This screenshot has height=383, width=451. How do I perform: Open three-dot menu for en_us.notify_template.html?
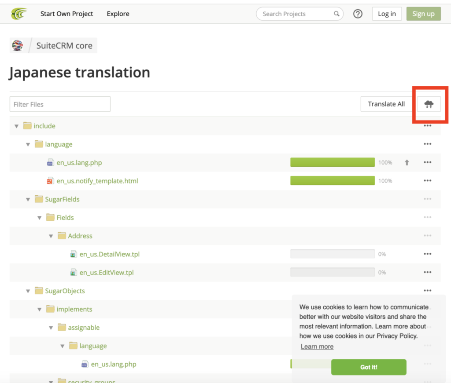427,181
